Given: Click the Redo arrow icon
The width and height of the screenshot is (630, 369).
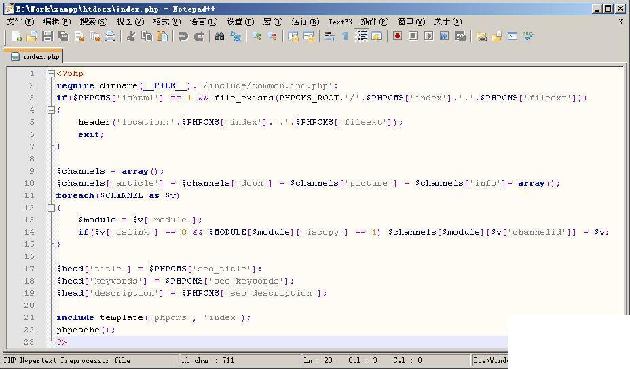Looking at the screenshot, I should coord(199,37).
